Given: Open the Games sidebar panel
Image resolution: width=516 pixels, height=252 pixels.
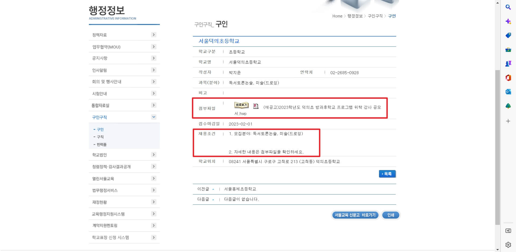Looking at the screenshot, I should [508, 64].
